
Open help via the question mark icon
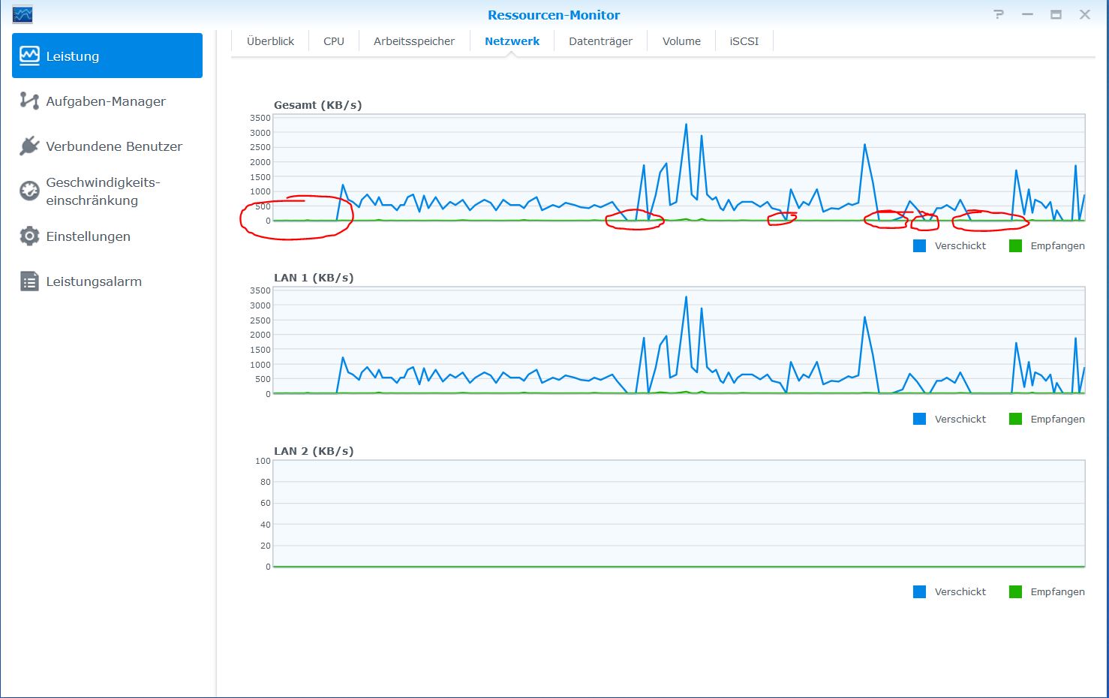coord(999,14)
